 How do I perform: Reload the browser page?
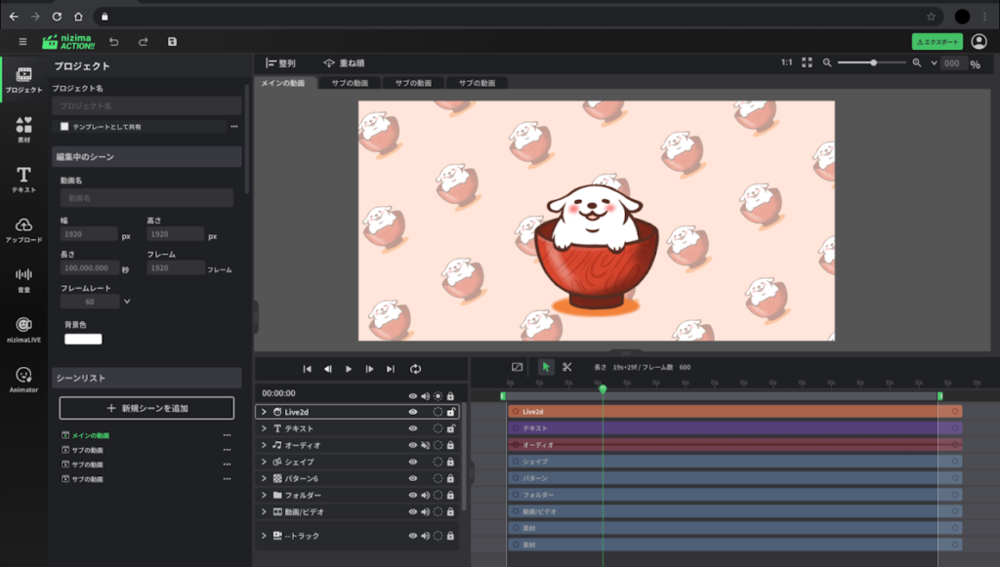tap(57, 17)
